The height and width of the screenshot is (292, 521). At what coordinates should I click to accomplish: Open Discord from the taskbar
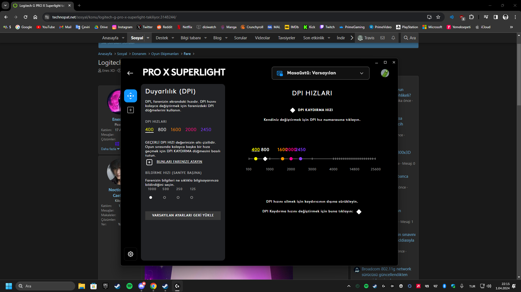click(x=141, y=286)
